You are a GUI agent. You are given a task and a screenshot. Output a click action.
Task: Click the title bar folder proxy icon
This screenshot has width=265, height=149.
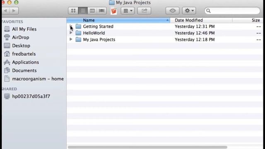[x=112, y=2]
